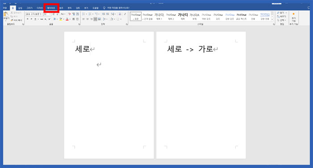313x168 pixels.
Task: Toggle Subscript formatting
Action: (46, 19)
